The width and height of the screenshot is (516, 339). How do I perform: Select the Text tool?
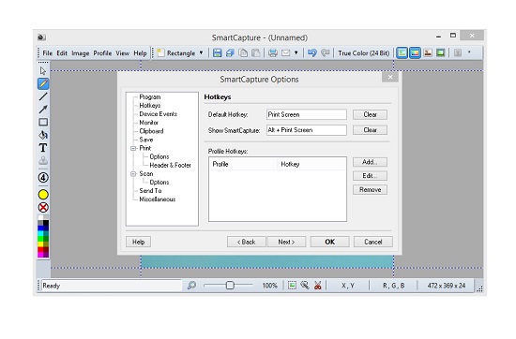click(43, 148)
